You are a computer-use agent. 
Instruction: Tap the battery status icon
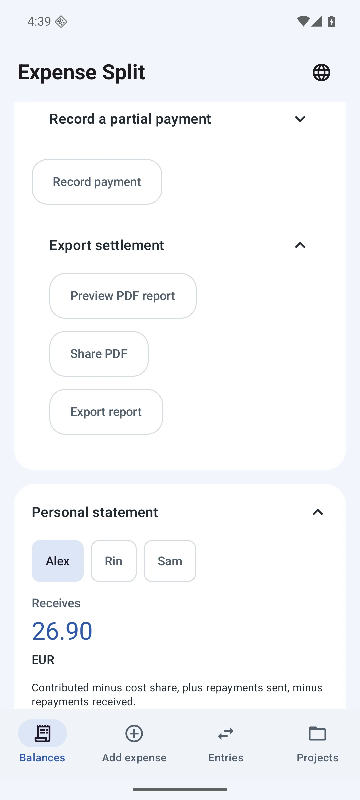331,21
